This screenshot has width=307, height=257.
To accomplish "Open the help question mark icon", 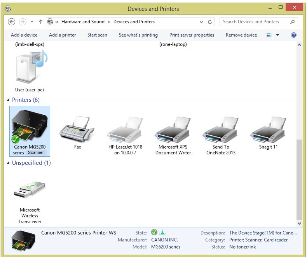I will (294, 35).
